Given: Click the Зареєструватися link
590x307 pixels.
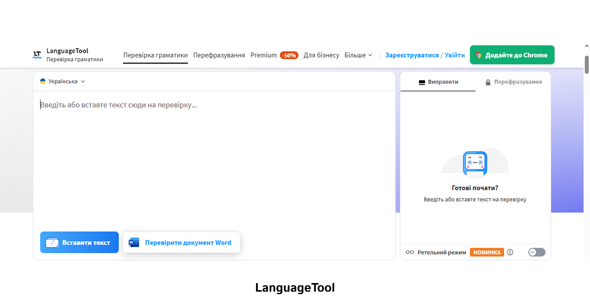Looking at the screenshot, I should click(412, 55).
